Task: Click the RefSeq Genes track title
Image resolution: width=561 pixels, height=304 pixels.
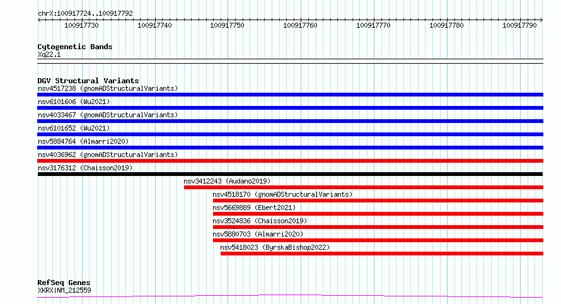Action: click(x=64, y=283)
